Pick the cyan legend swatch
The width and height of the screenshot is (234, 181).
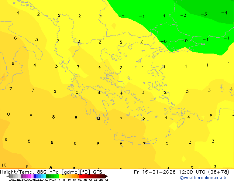tap(45, 176)
